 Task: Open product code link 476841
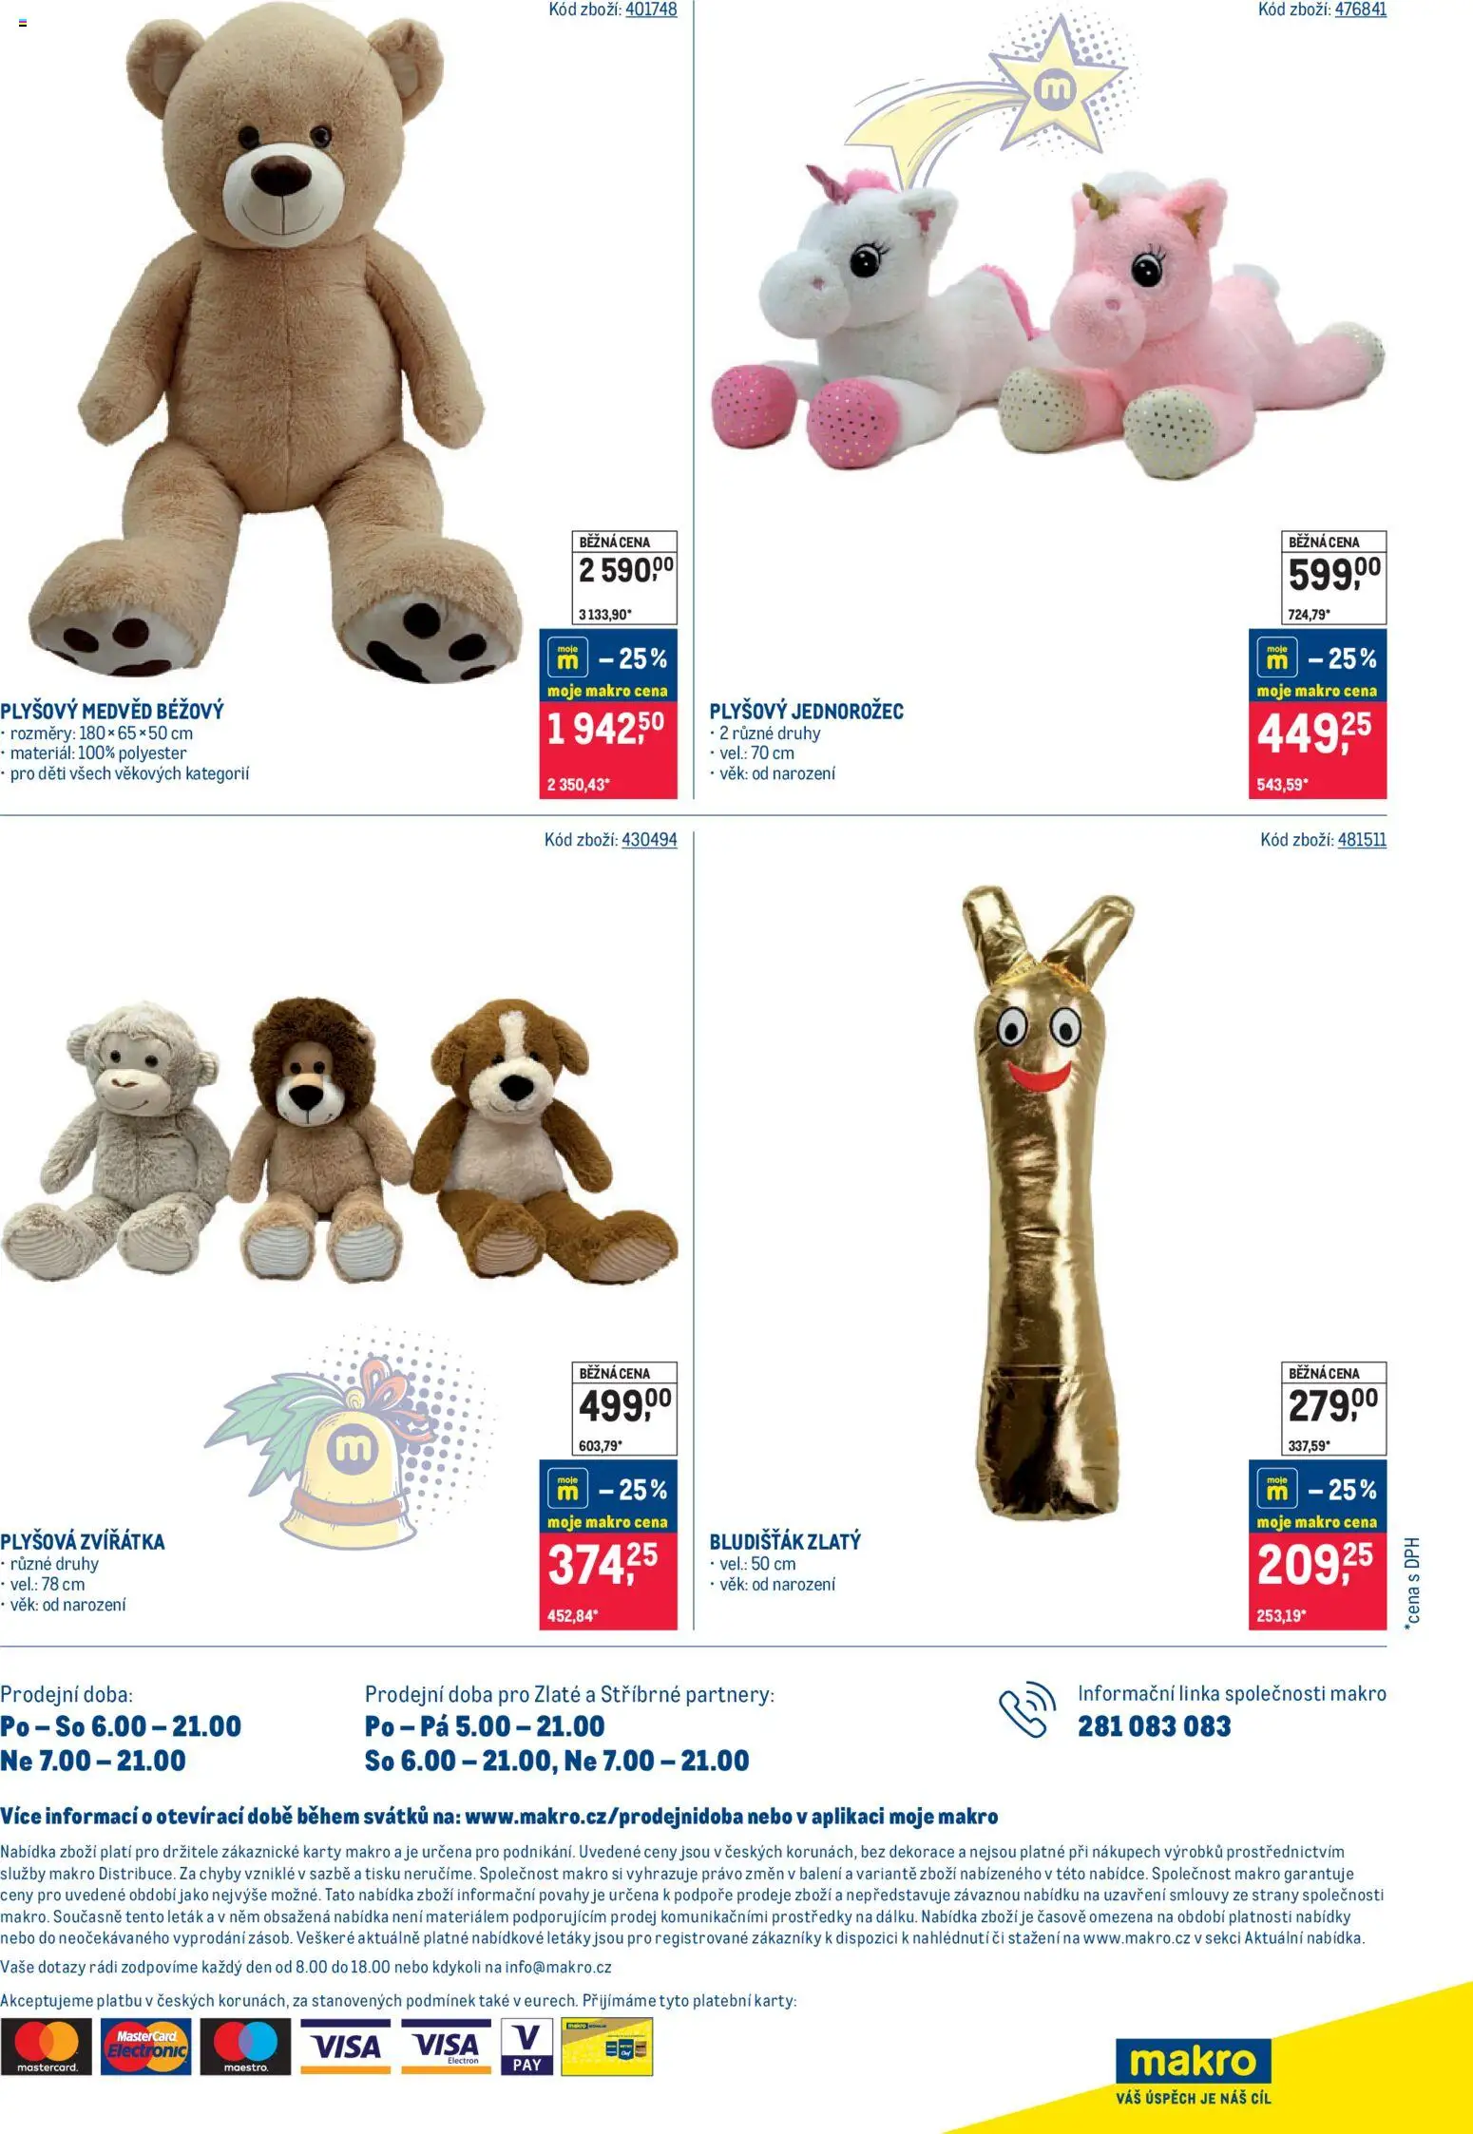click(1360, 10)
